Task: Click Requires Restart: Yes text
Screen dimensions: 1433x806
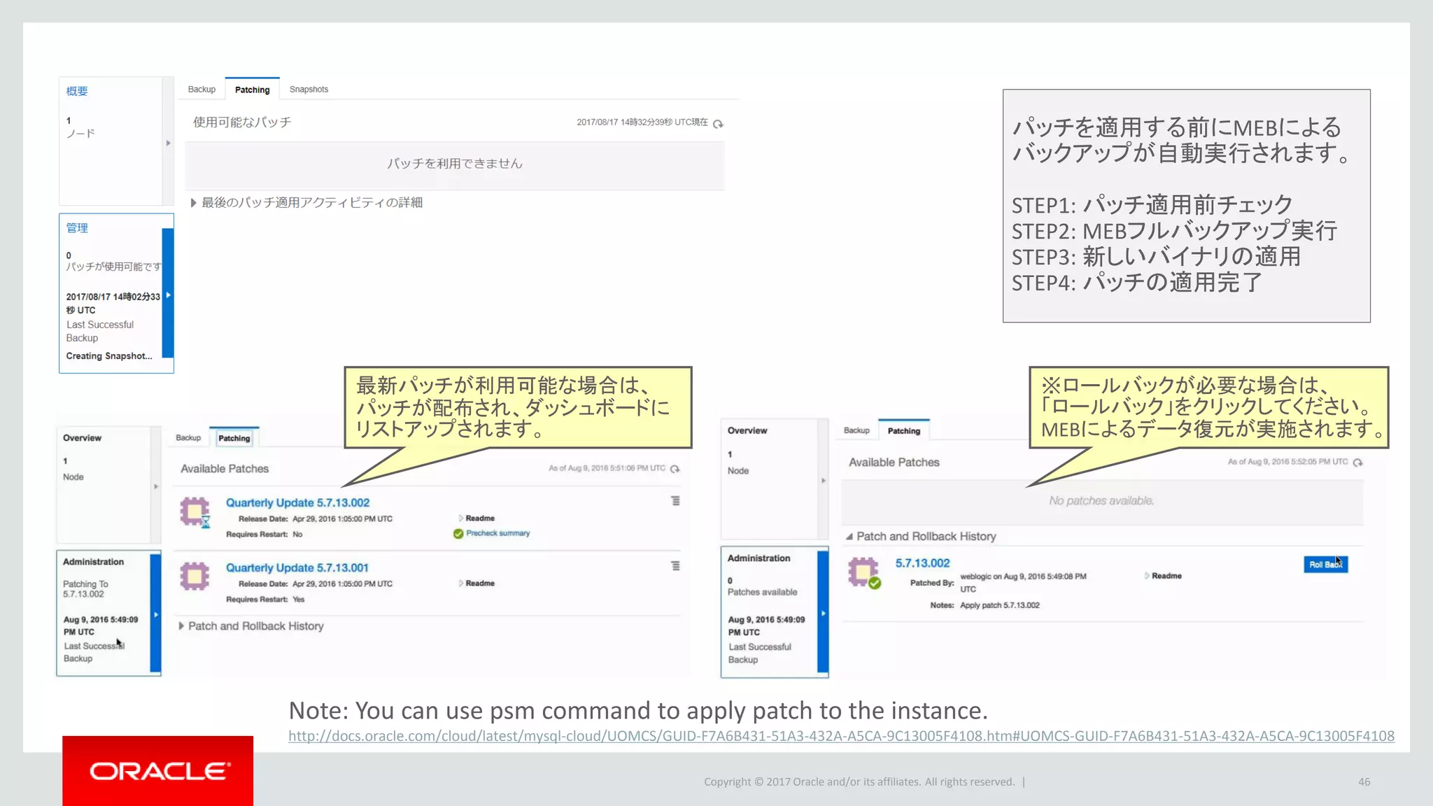Action: click(x=265, y=600)
